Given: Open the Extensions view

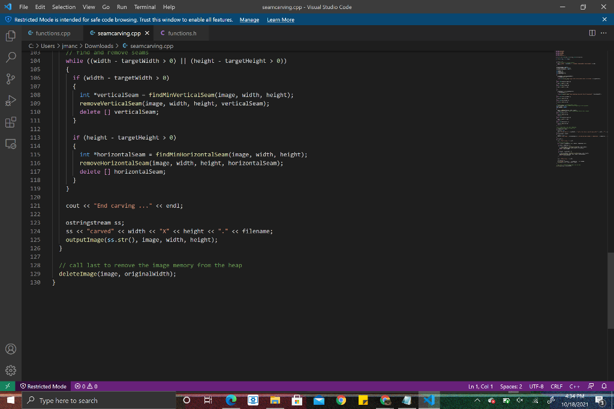Looking at the screenshot, I should pyautogui.click(x=10, y=123).
